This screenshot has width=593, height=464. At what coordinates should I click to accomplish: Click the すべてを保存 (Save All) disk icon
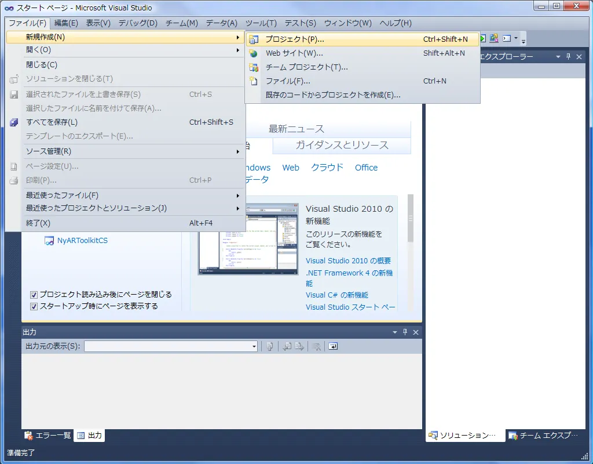pyautogui.click(x=14, y=122)
